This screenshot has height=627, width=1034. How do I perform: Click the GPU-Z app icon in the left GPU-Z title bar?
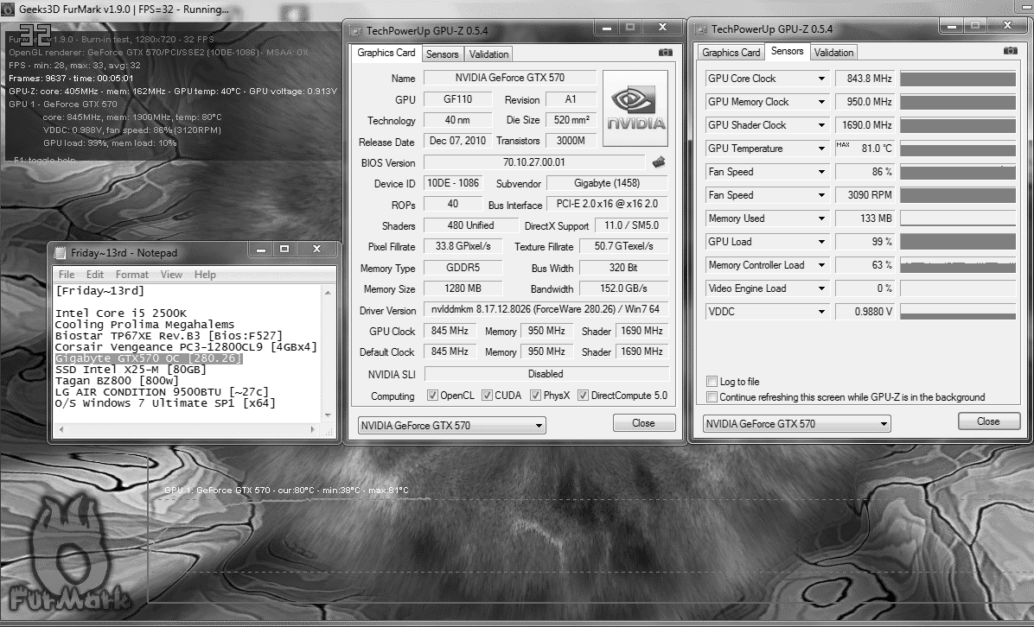pos(356,31)
